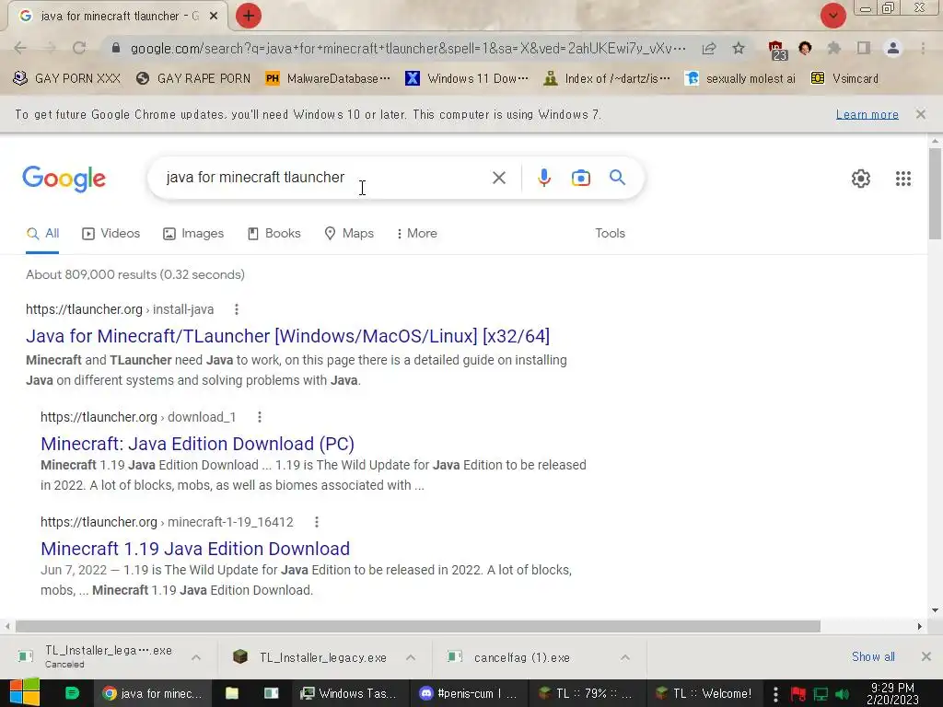Open the search Tools options

pyautogui.click(x=610, y=233)
